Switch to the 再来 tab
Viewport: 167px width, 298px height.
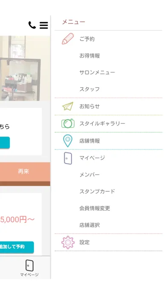[23, 171]
